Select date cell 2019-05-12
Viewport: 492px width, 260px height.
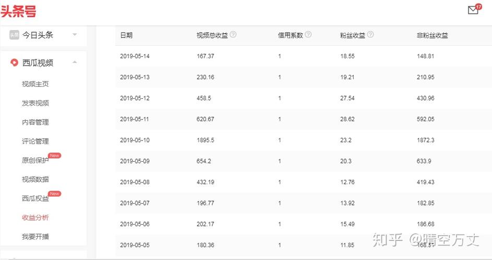tap(135, 98)
